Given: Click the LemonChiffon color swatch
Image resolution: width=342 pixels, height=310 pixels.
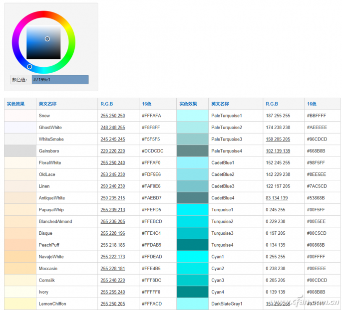Looking at the screenshot, I should [x=20, y=304].
